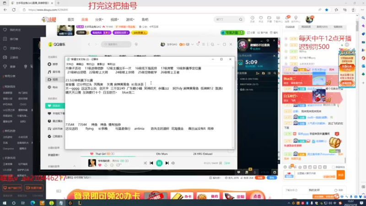Open the Douyu 鱼吧 link
This screenshot has height=206, width=366.
coord(145,20)
